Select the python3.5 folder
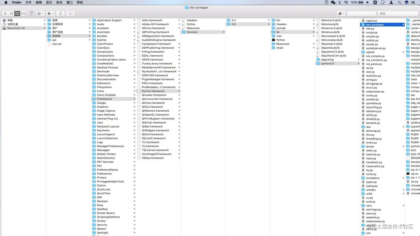 tap(338, 64)
